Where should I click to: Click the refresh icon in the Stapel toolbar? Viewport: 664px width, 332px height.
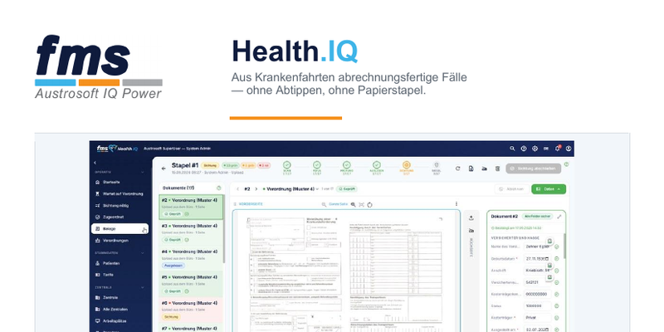[x=458, y=168]
